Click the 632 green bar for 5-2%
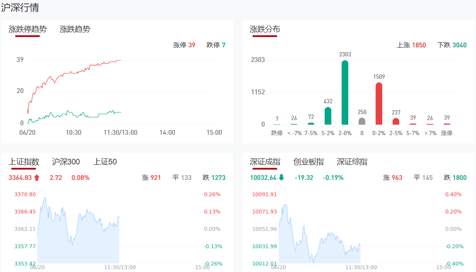Screen dimensions: 476x272 (x=328, y=116)
